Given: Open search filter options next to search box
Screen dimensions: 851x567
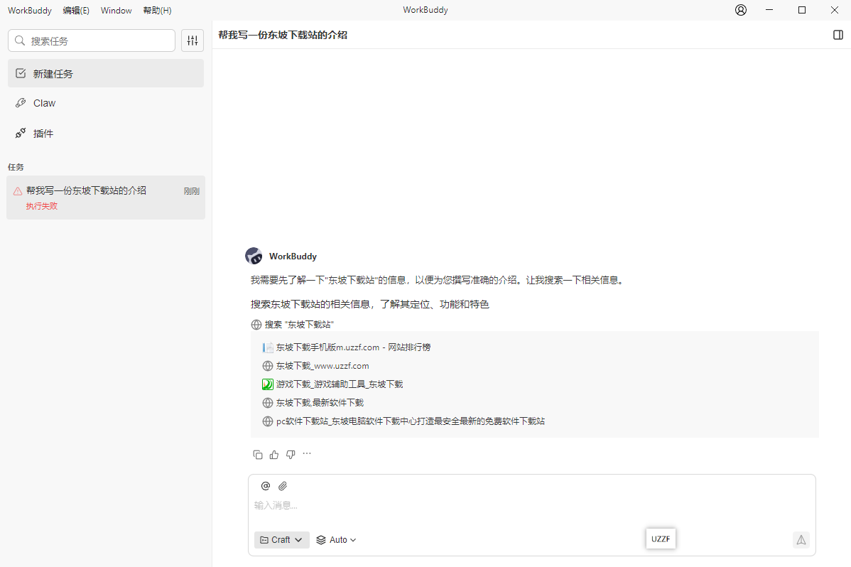Looking at the screenshot, I should 192,40.
